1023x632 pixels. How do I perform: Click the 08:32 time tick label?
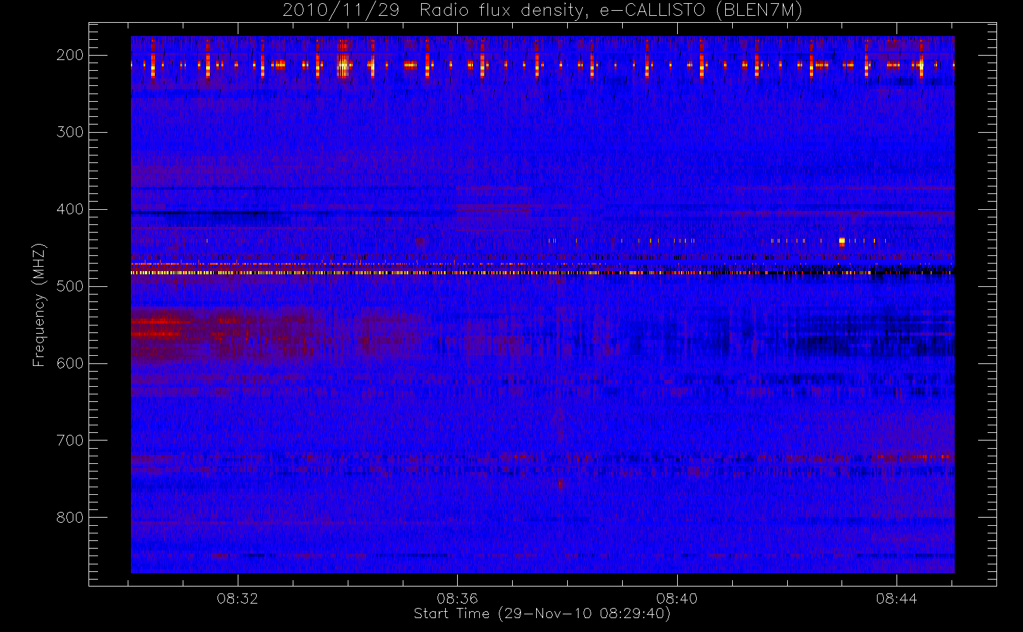click(x=238, y=599)
